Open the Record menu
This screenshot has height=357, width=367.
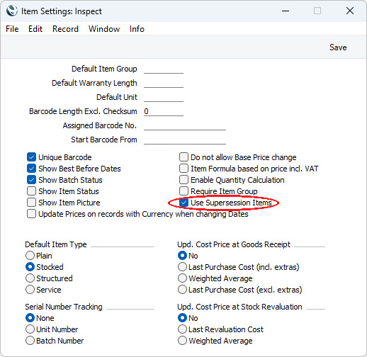pyautogui.click(x=65, y=29)
